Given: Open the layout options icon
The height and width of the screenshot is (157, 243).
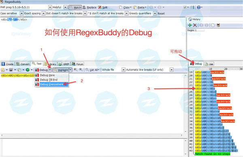Looking at the screenshot, I should [186, 7].
